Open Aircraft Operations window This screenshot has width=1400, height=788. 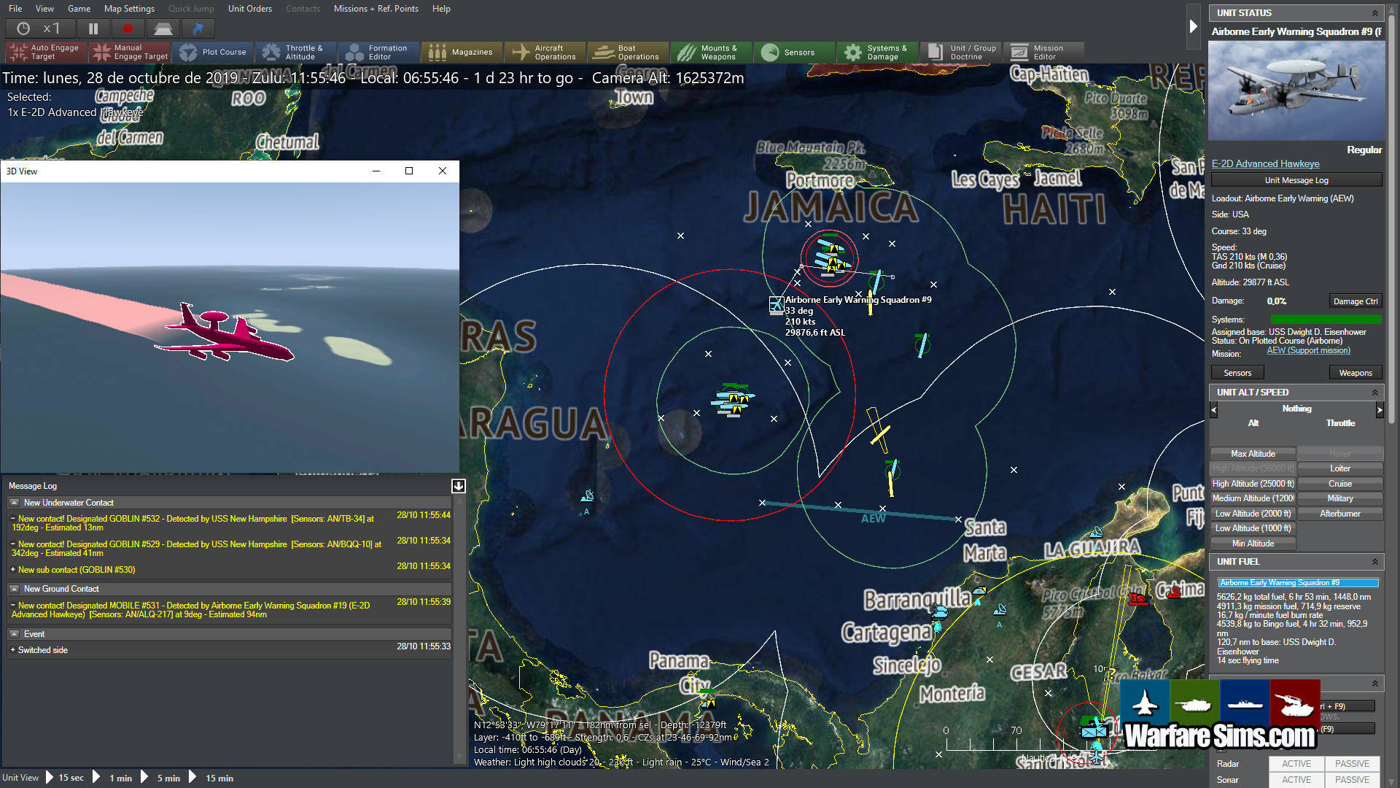(x=544, y=52)
